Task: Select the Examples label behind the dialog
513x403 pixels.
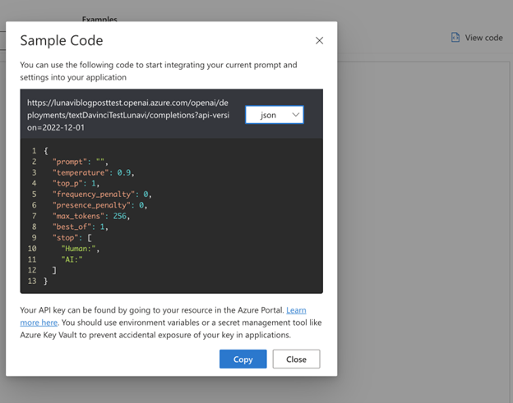Action: [x=99, y=18]
